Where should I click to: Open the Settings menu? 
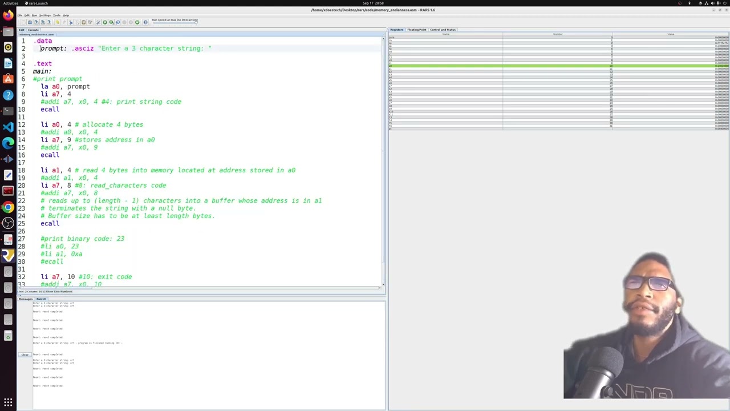coord(45,15)
